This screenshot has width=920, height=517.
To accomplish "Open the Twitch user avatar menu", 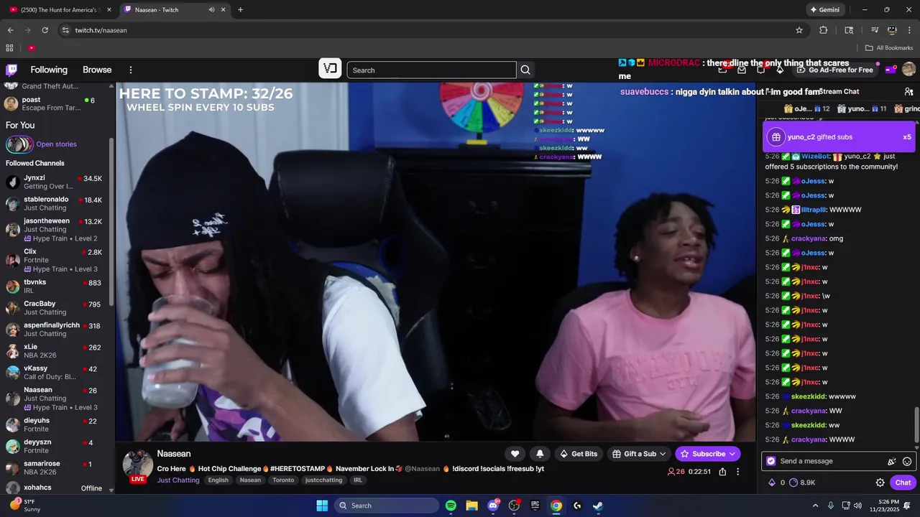I will click(908, 70).
